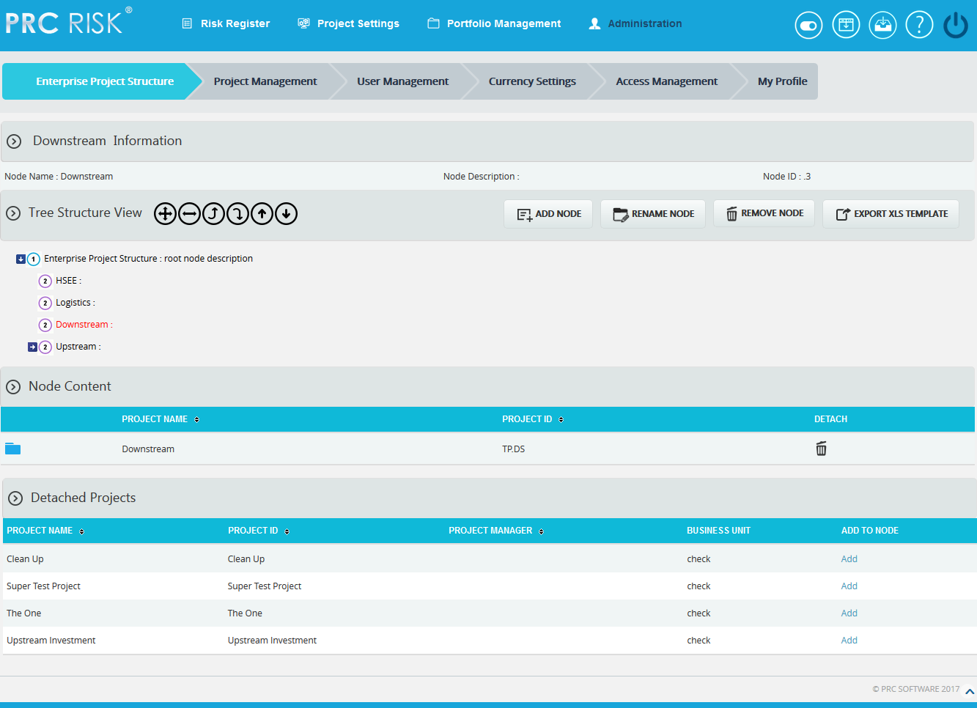
Task: Open the help question mark icon
Action: [919, 25]
